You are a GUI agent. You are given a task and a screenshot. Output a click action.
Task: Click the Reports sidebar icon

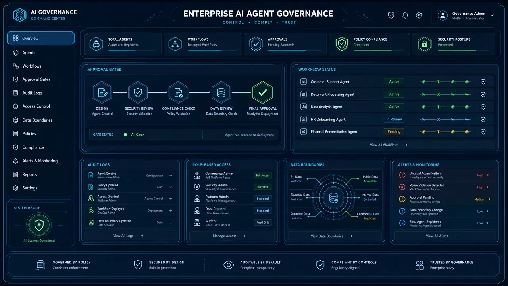click(16, 174)
